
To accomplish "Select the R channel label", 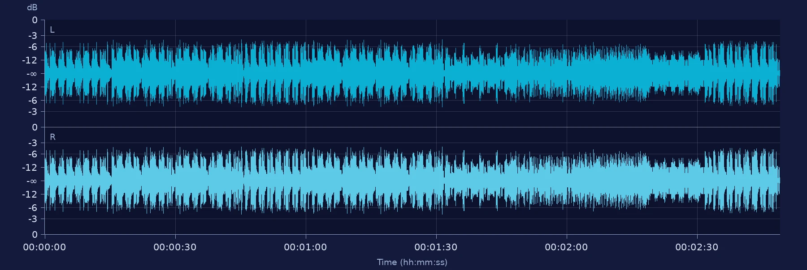I will point(52,137).
